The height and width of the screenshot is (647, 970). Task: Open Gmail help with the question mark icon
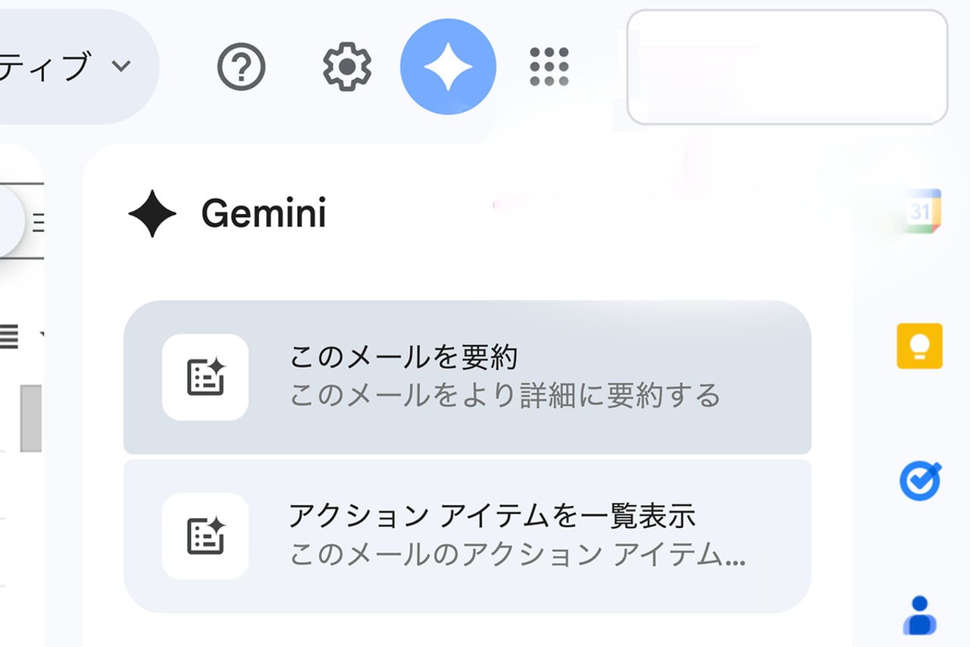click(241, 66)
